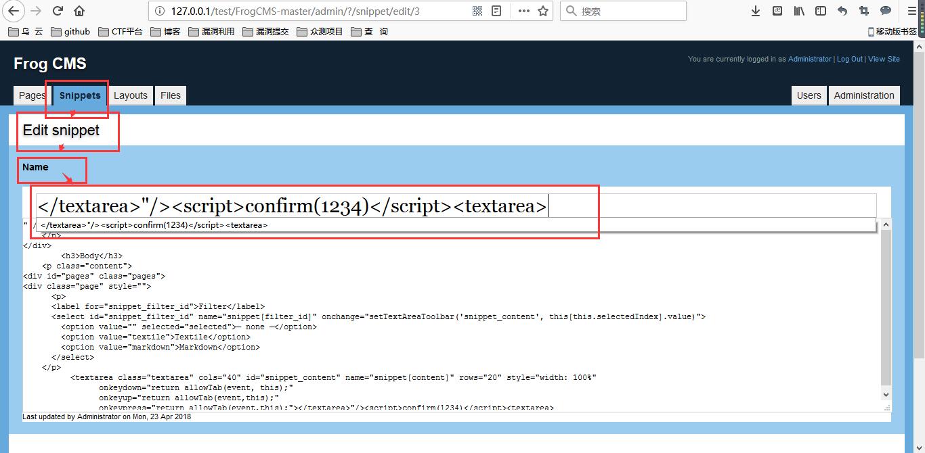Open the Users tab

point(809,95)
